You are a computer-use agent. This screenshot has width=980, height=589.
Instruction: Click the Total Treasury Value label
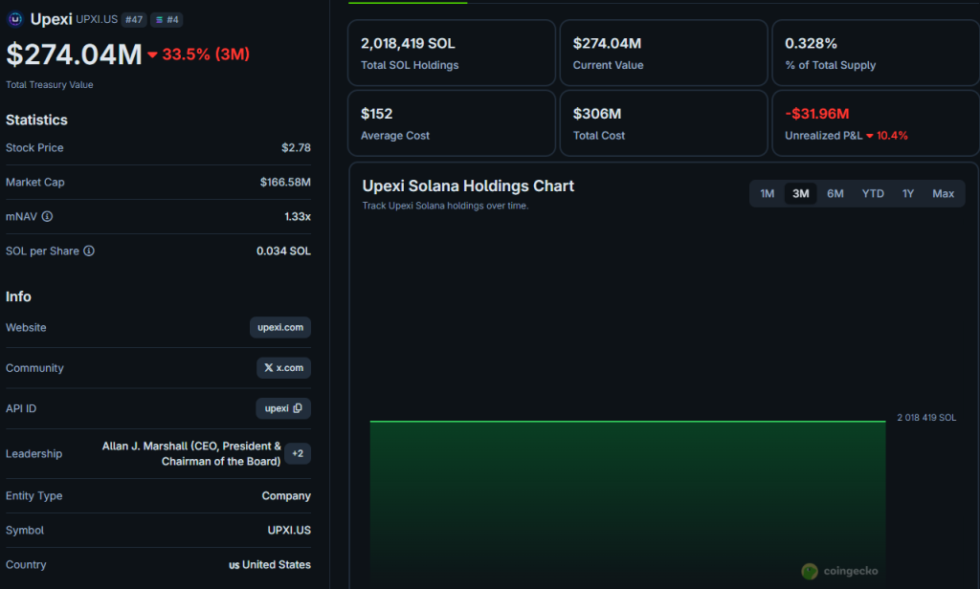[x=50, y=85]
